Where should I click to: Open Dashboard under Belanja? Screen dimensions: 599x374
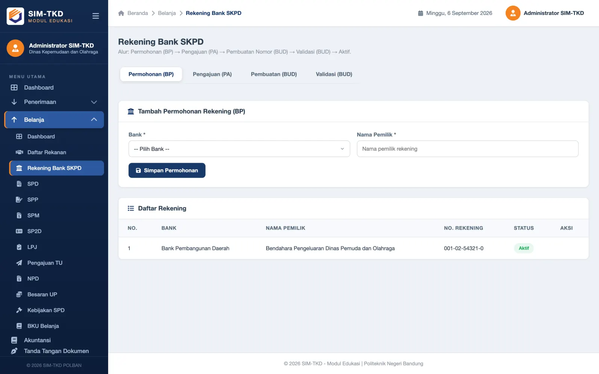tap(57, 137)
